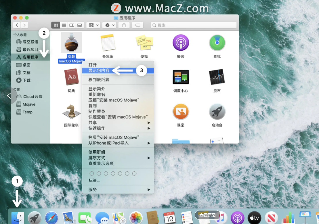This screenshot has height=224, width=319.
Task: Open Messages speech bubble in the Dock
Action: tap(102, 218)
